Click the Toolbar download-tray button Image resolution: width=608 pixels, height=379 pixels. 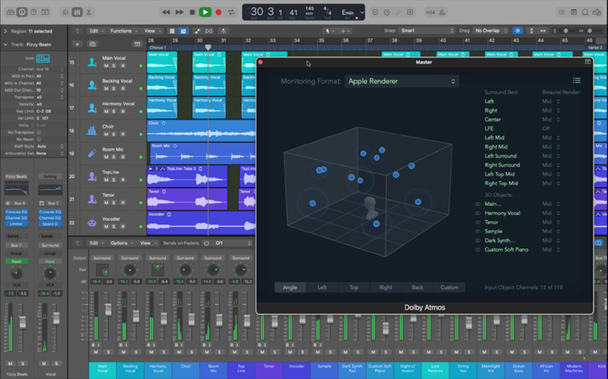46,12
